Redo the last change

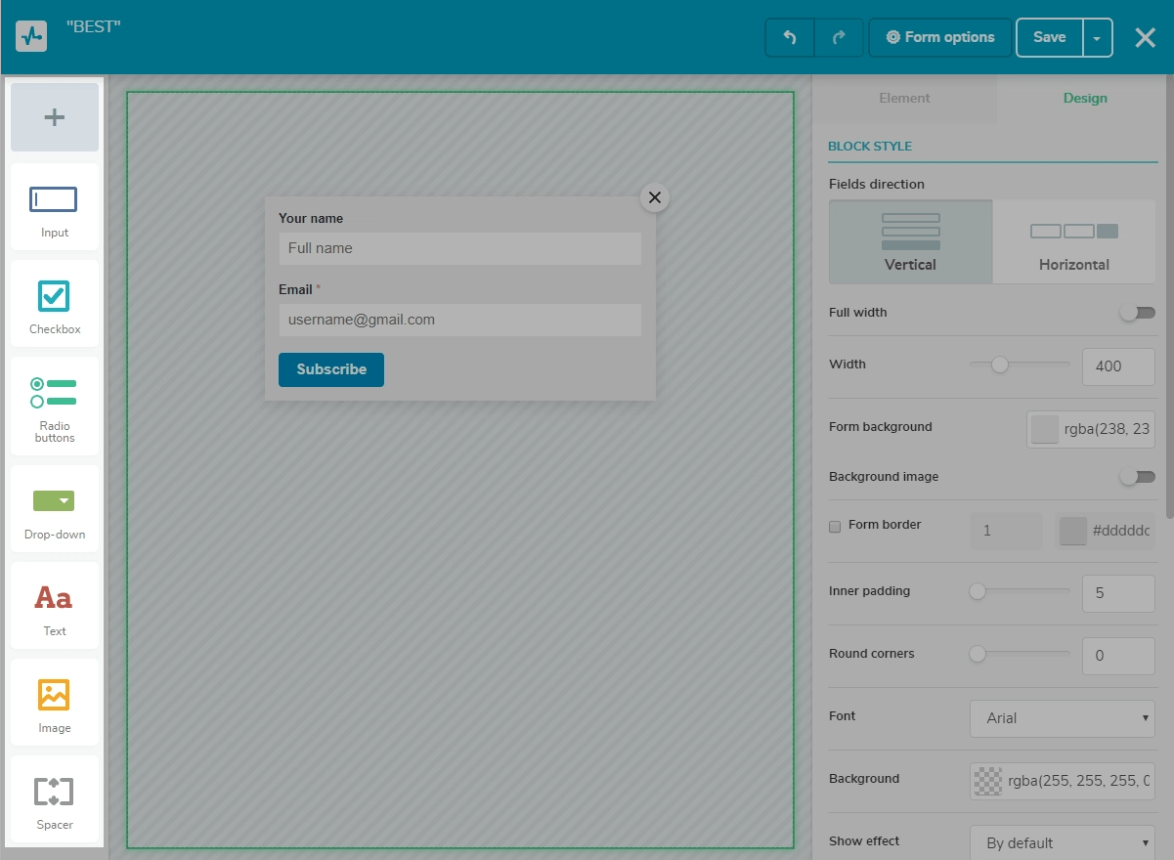tap(839, 37)
